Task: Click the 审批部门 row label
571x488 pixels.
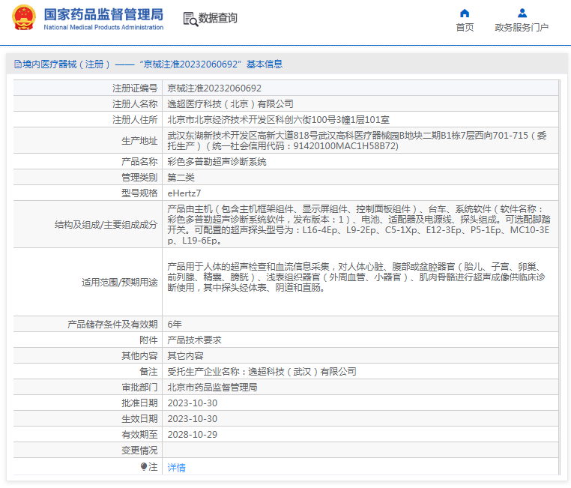Action: point(139,387)
